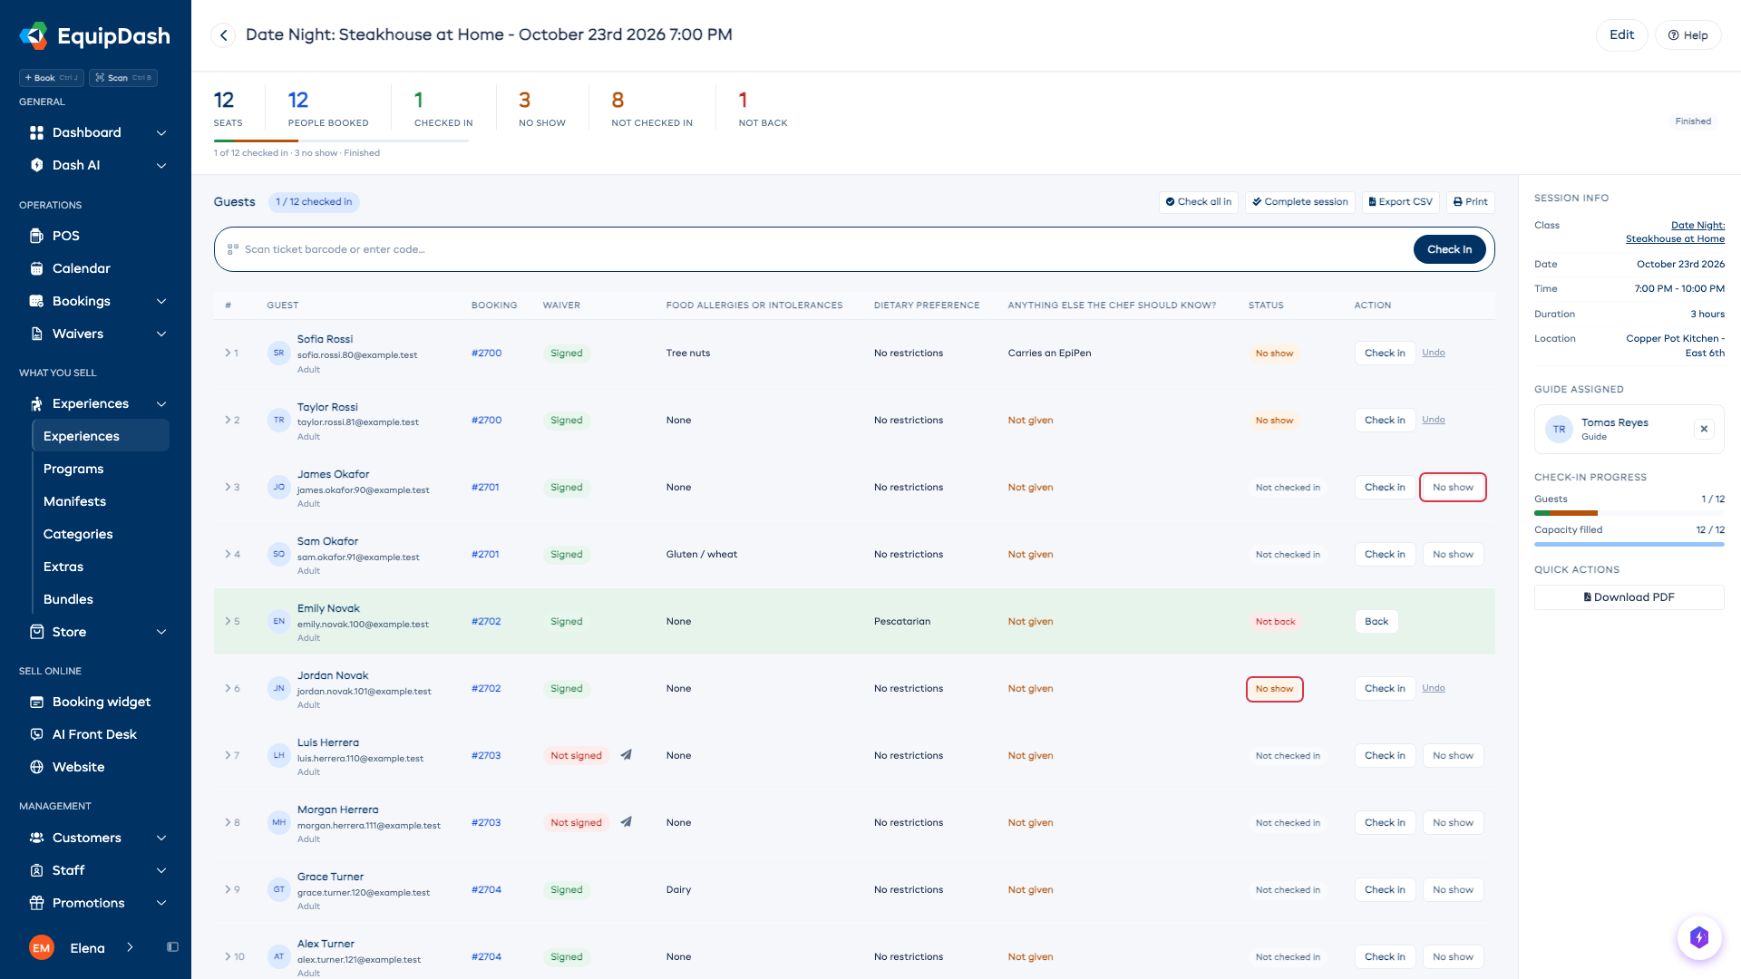This screenshot has width=1741, height=979.
Task: Open Help in the top bar
Action: pyautogui.click(x=1688, y=35)
